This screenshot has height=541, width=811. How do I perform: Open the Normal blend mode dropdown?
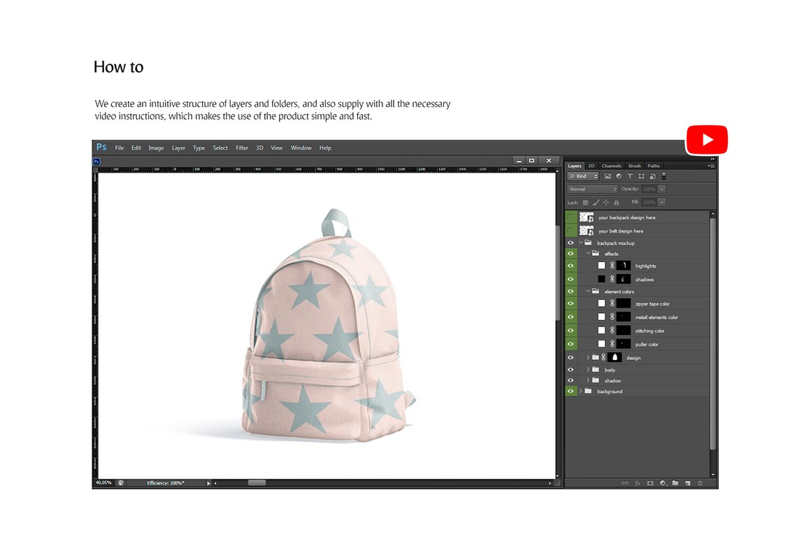[x=593, y=189]
